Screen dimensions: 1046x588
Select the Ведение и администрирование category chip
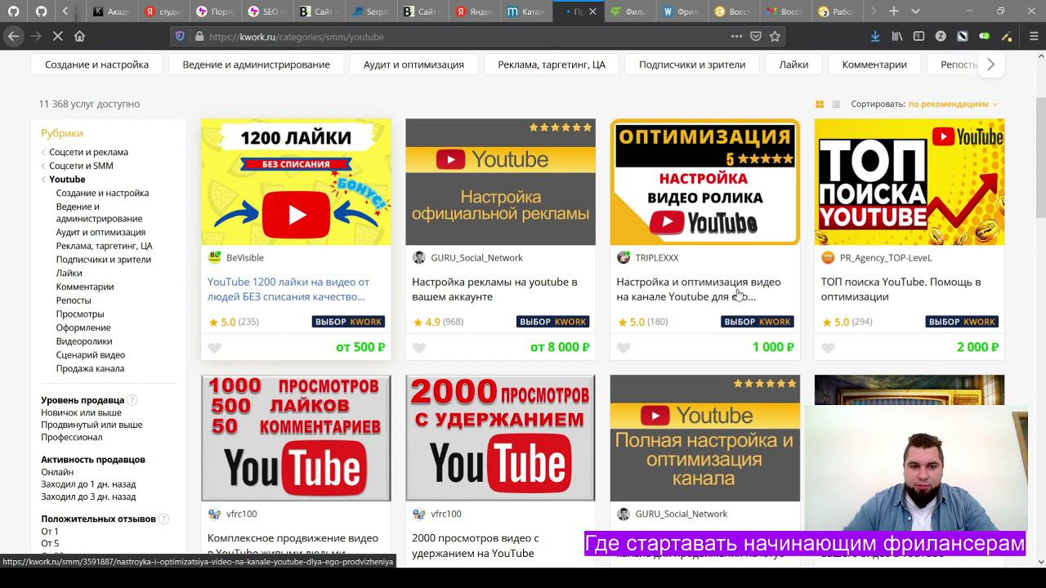(256, 65)
